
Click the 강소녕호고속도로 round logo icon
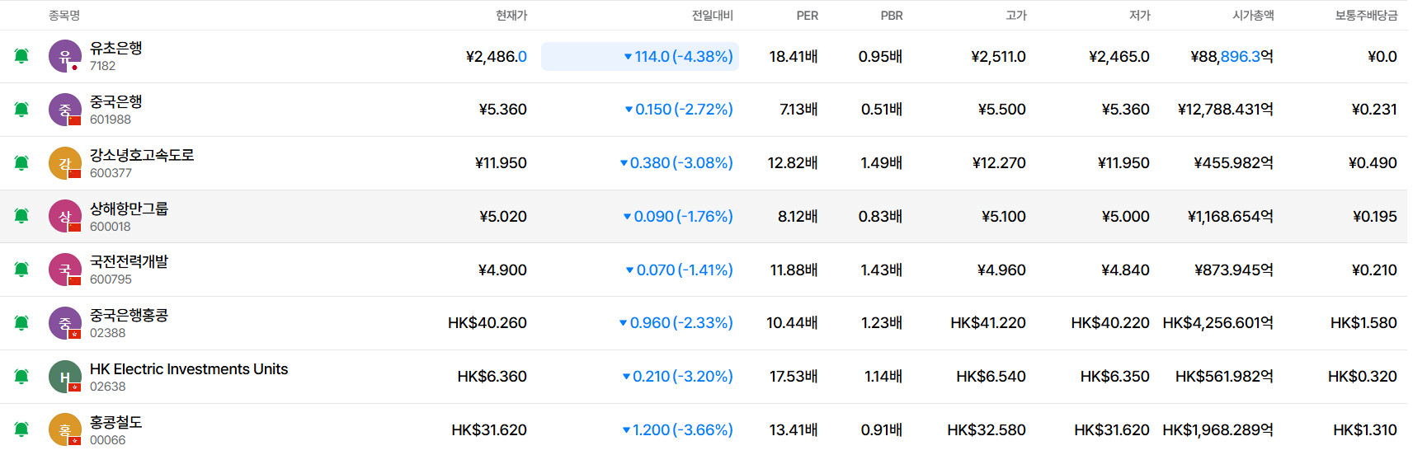pyautogui.click(x=64, y=163)
